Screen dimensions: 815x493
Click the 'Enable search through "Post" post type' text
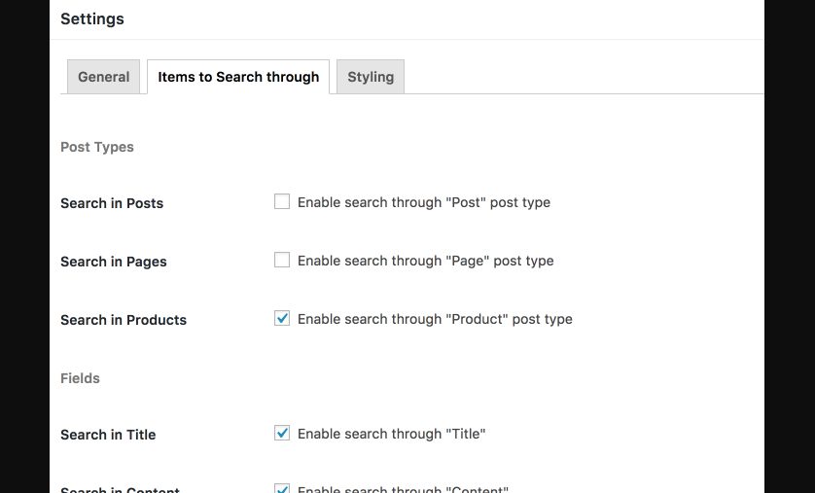(x=424, y=202)
